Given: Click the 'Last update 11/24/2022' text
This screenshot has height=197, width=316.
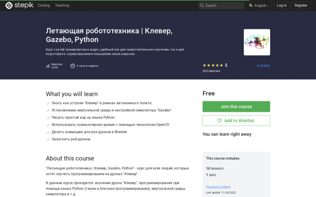Looking at the screenshot, I should pos(221,193).
